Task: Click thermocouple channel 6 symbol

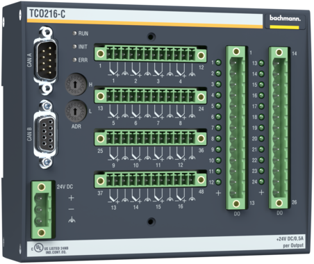Action: tap(136, 112)
